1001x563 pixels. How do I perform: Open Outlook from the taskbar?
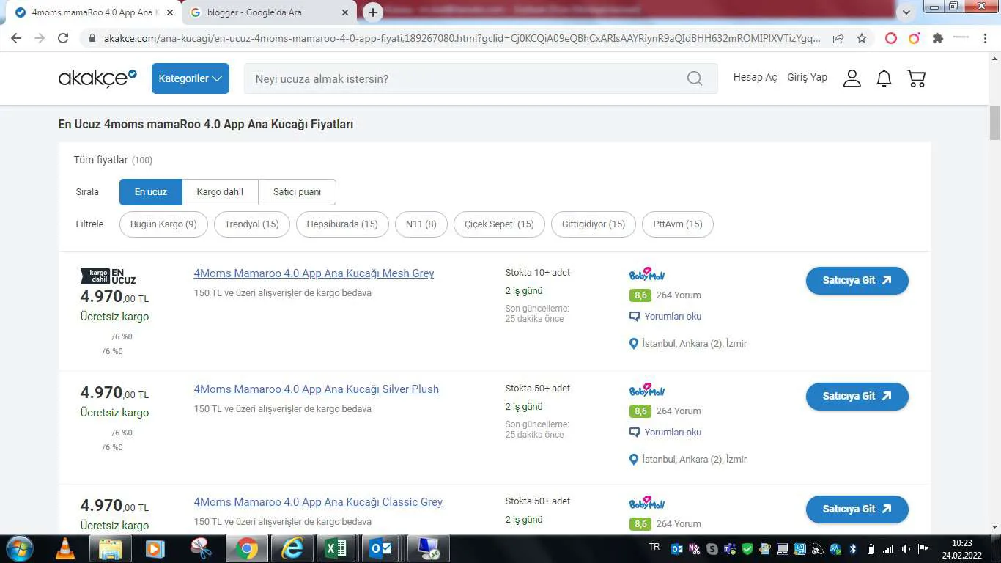(381, 548)
